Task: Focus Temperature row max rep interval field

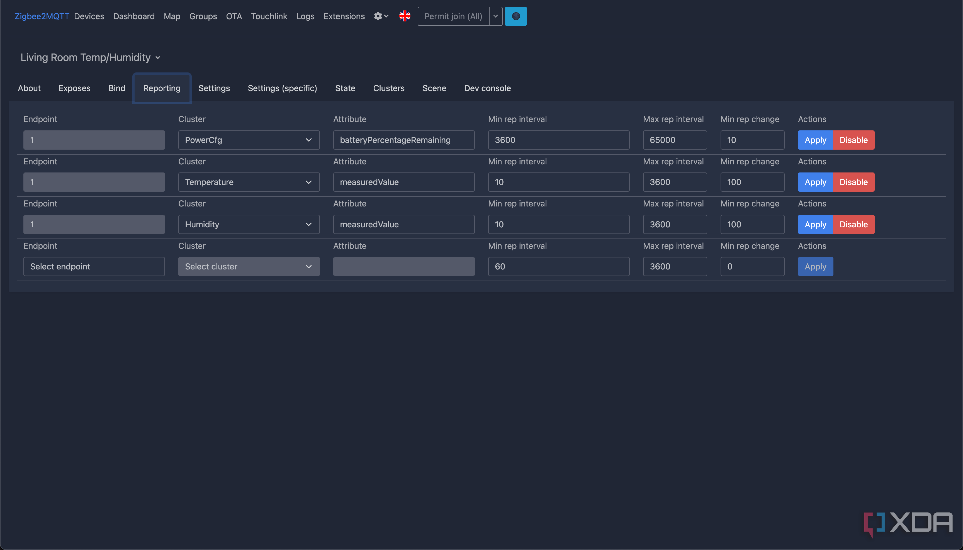Action: coord(675,182)
